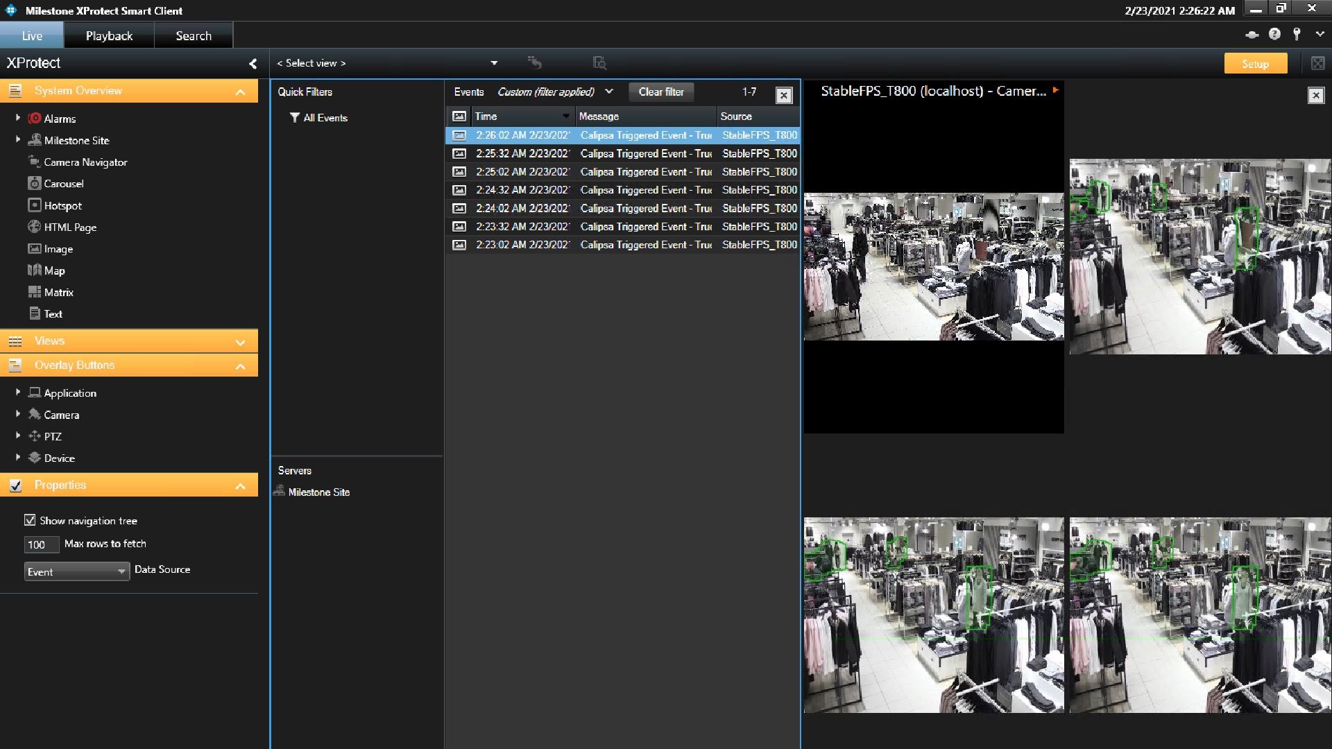Collapse the Properties section chevron

coord(240,486)
